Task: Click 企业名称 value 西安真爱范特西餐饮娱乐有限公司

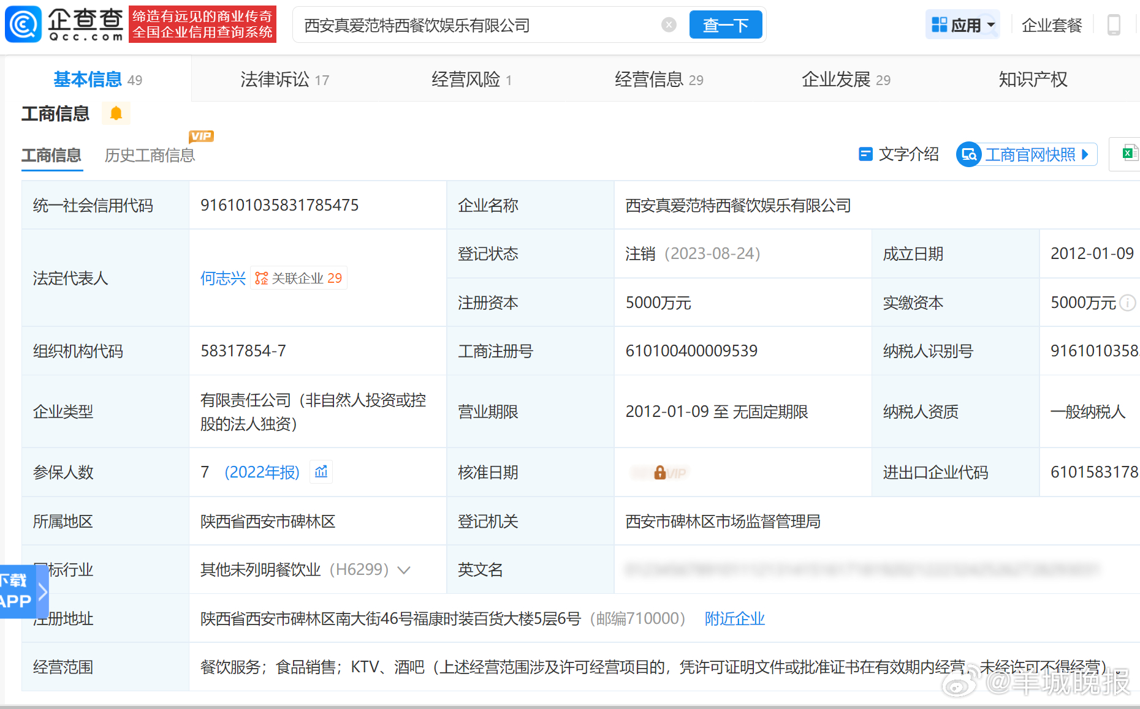Action: pos(738,205)
